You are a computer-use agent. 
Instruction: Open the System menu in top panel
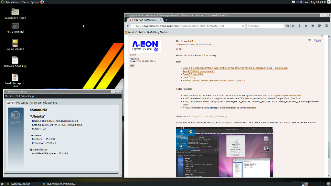35,2
